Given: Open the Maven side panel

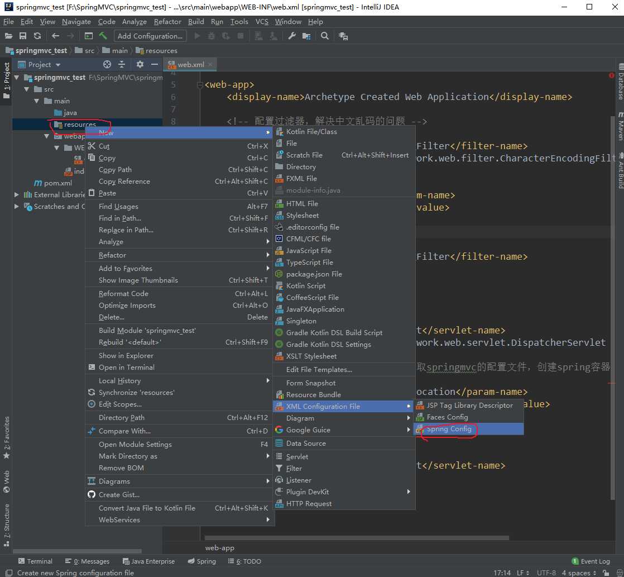Looking at the screenshot, I should (621, 127).
